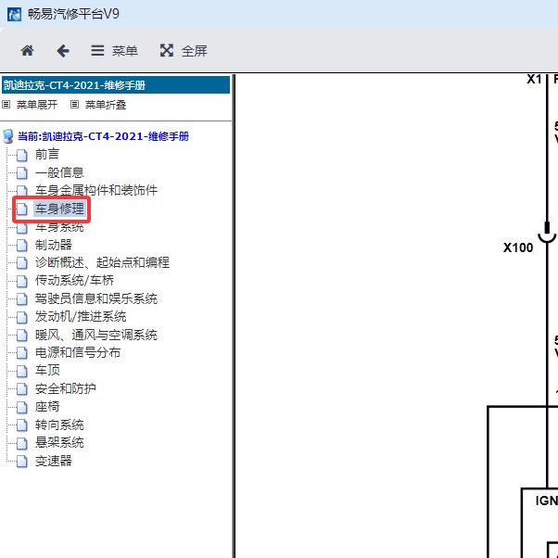Image resolution: width=558 pixels, height=558 pixels.
Task: Open 暖风、通风与空调系统 section
Action: click(96, 335)
